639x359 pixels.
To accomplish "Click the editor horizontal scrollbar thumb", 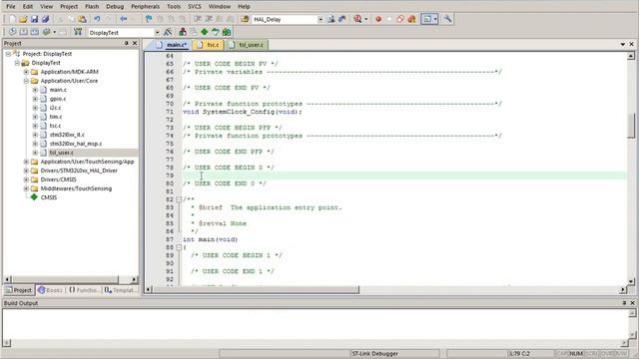I will pyautogui.click(x=256, y=290).
